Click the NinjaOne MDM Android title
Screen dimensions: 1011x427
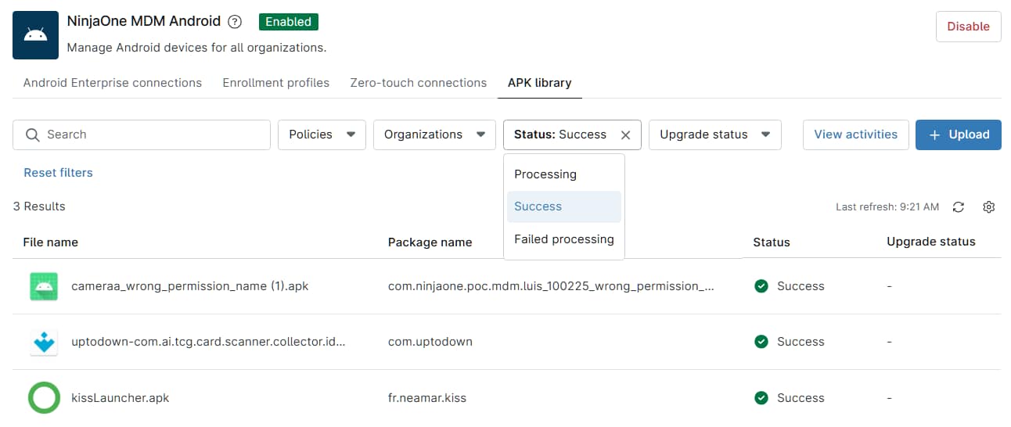pyautogui.click(x=144, y=22)
